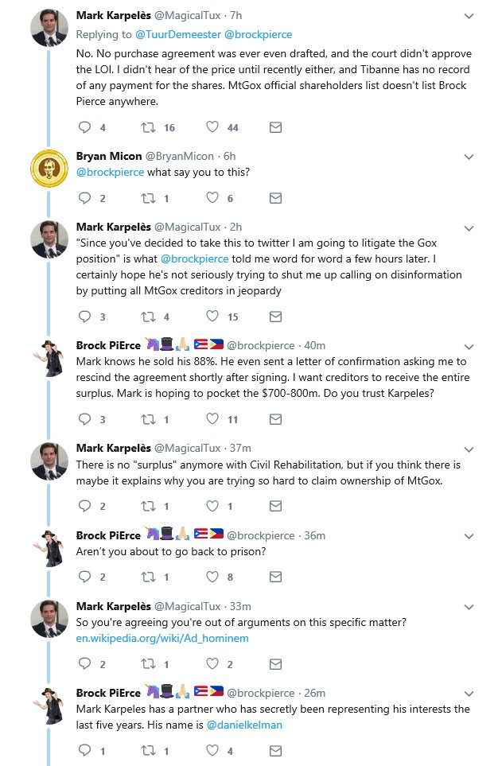Reply to the @danielkelman tweet
502x766 pixels.
click(84, 750)
